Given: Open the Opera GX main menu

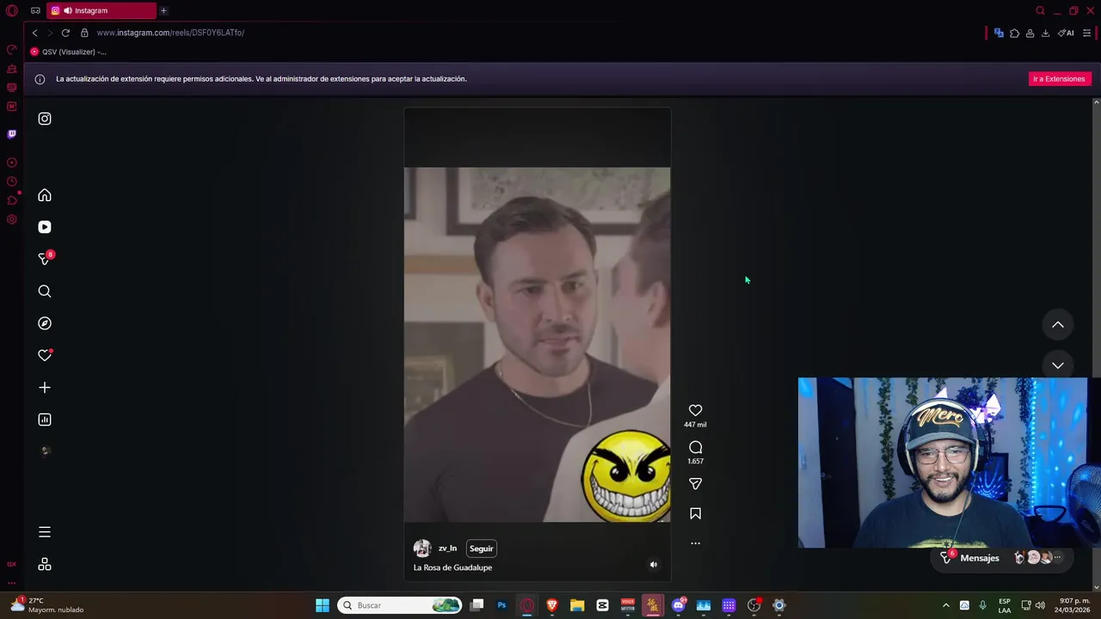Looking at the screenshot, I should point(12,10).
